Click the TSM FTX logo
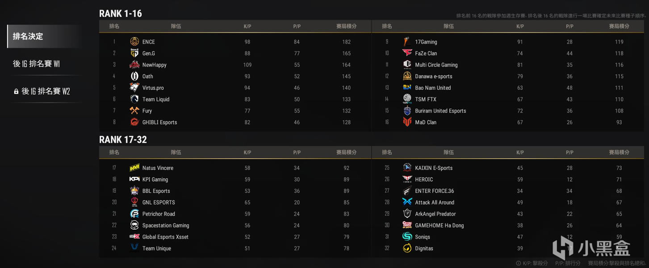This screenshot has height=268, width=649. 407,99
